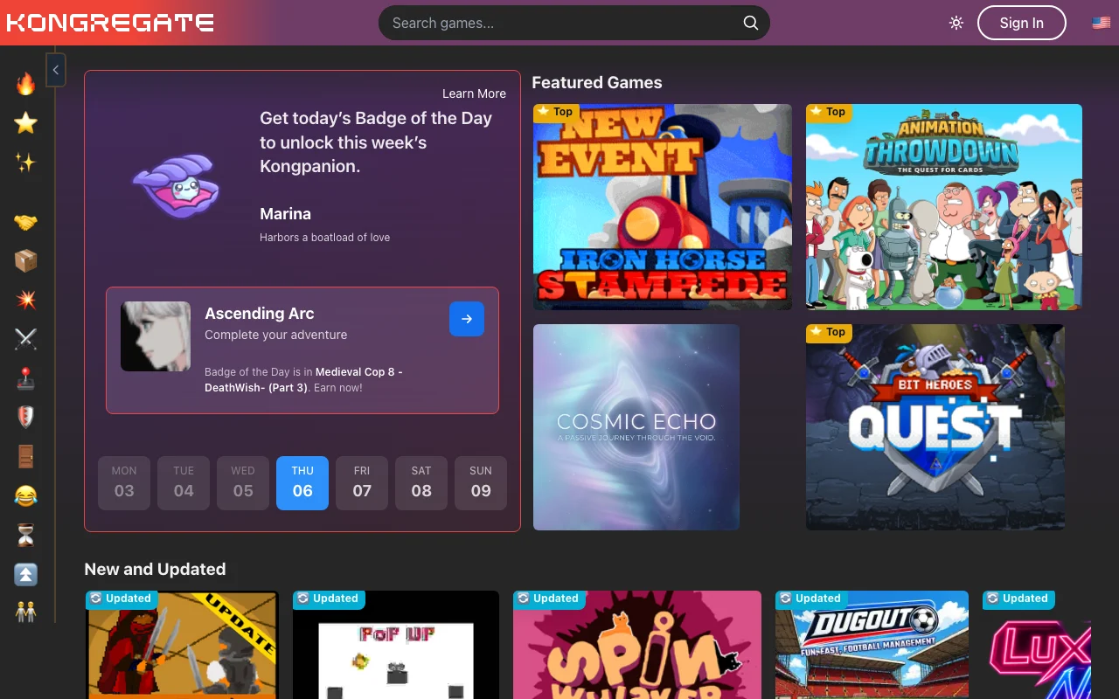Click the Updated badge on the Spin card
The width and height of the screenshot is (1119, 699).
[x=549, y=599]
